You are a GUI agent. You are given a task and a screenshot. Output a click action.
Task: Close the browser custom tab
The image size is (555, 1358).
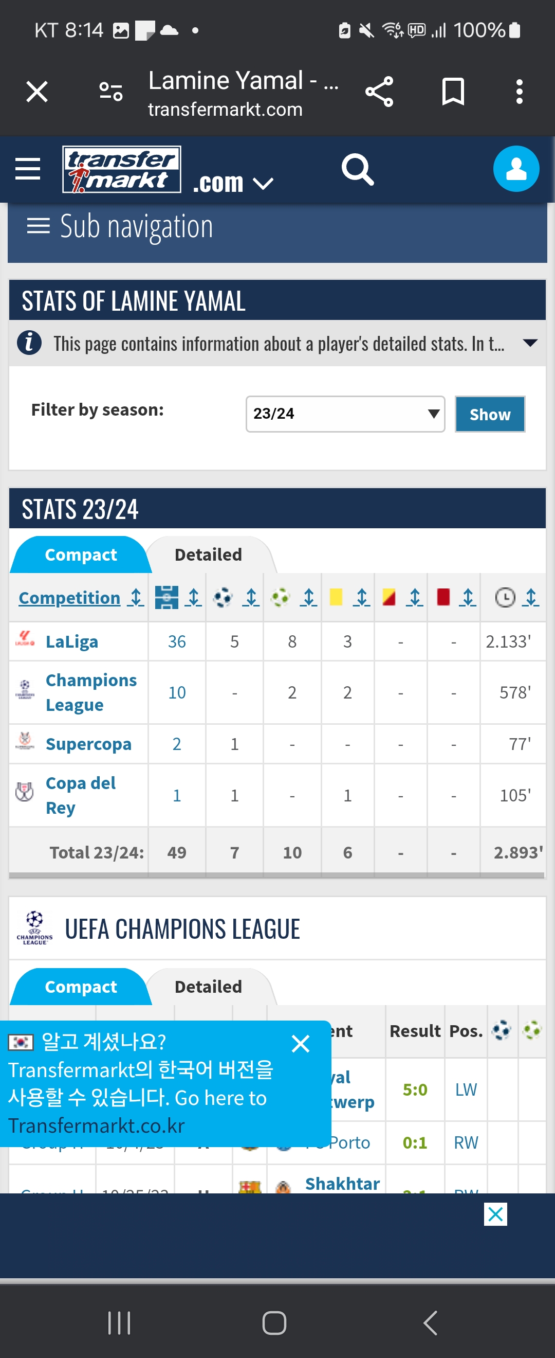[x=37, y=92]
